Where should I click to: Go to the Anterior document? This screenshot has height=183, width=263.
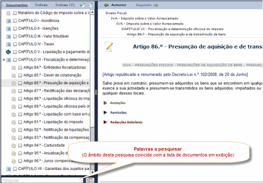[x=119, y=5]
